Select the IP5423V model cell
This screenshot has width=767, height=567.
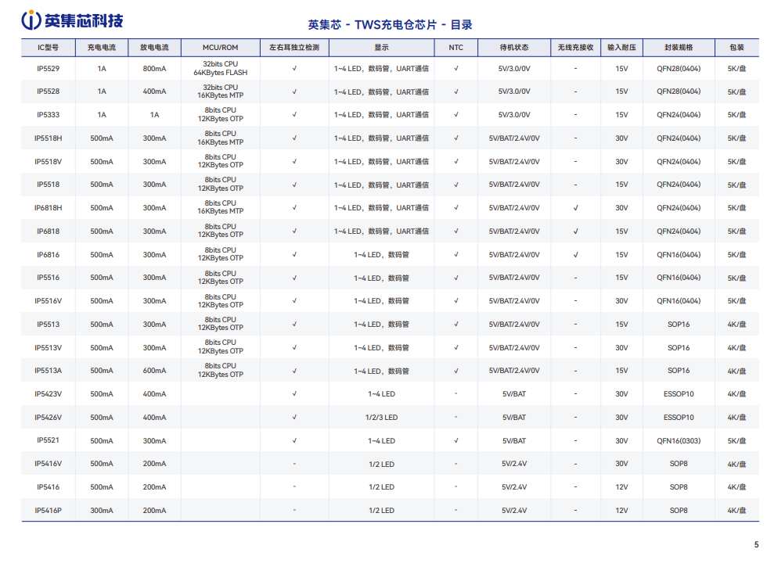tap(48, 394)
